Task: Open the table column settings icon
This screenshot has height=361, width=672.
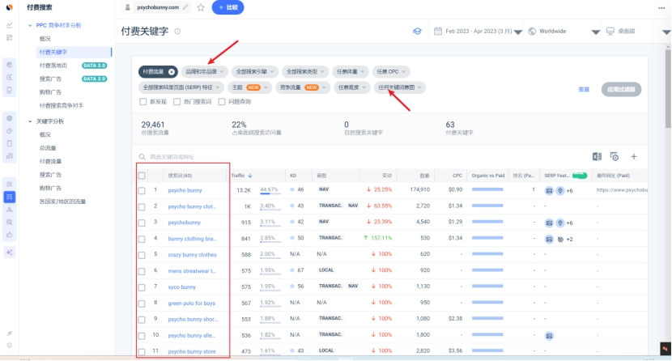Action: [x=615, y=156]
